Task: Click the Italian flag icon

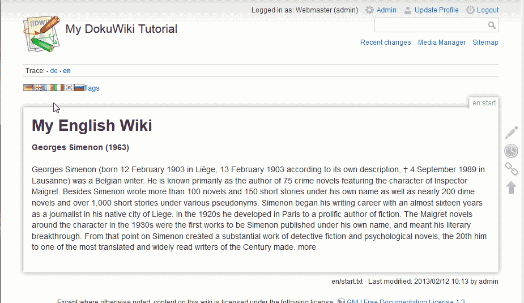Action: pyautogui.click(x=59, y=88)
